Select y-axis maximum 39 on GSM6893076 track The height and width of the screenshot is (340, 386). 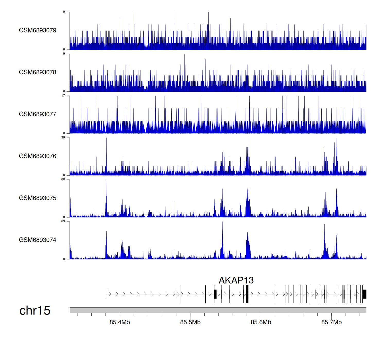point(63,138)
